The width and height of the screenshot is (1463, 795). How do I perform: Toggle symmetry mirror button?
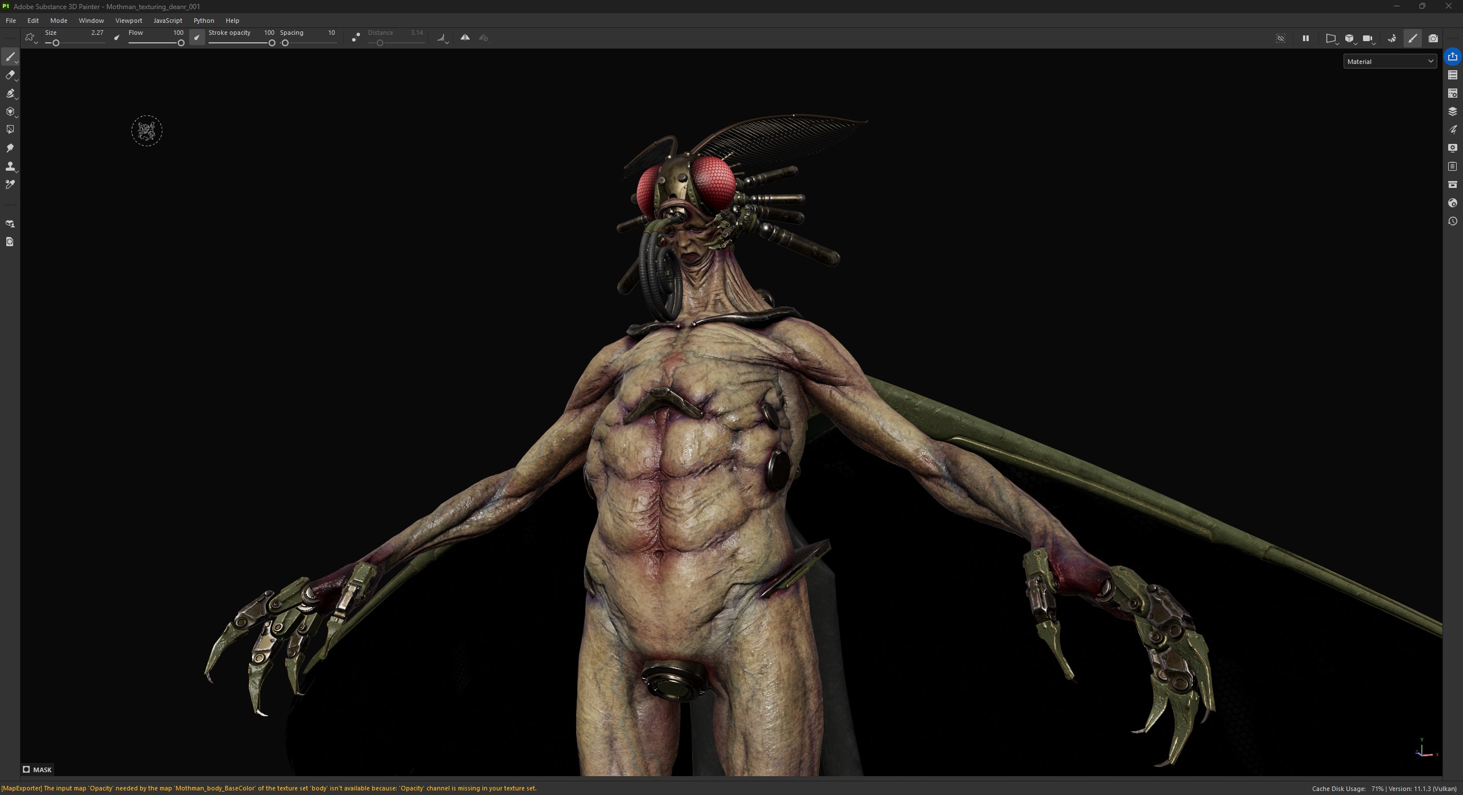pos(465,38)
